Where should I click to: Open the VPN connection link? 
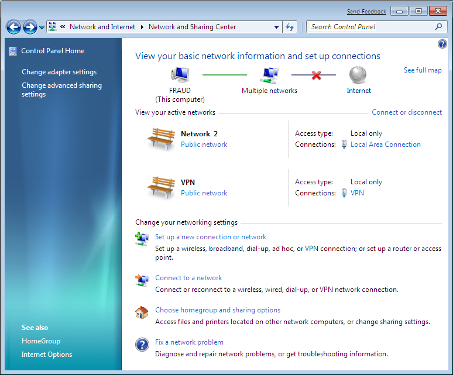pyautogui.click(x=357, y=193)
